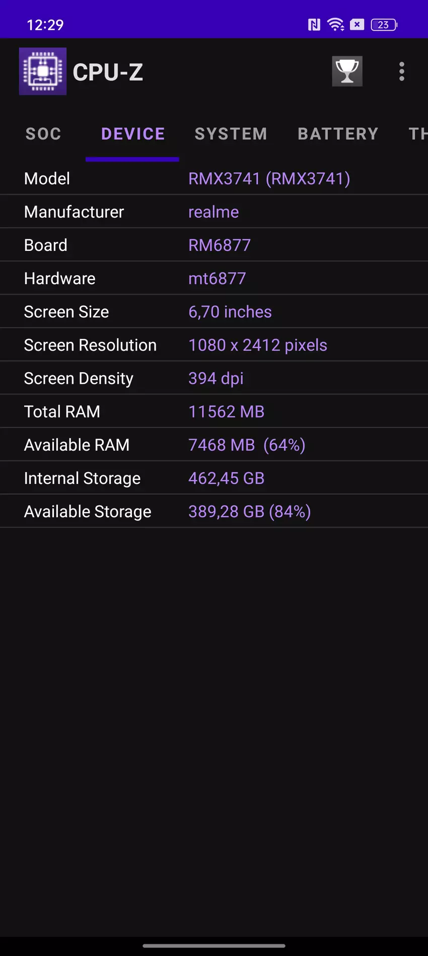This screenshot has height=956, width=428.
Task: Open the three-dot overflow menu
Action: [401, 72]
